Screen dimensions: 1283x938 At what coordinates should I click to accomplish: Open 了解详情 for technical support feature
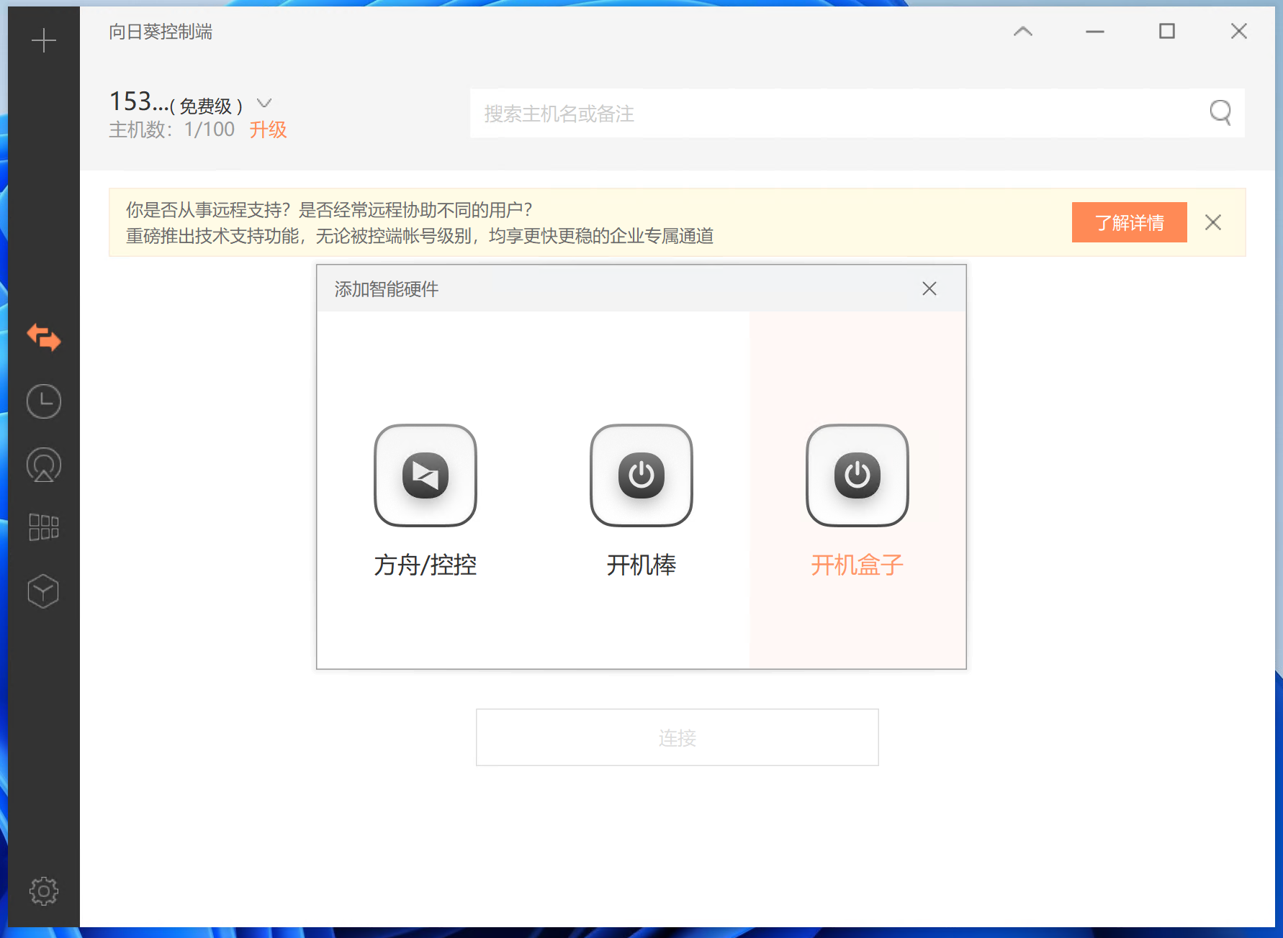pos(1129,222)
